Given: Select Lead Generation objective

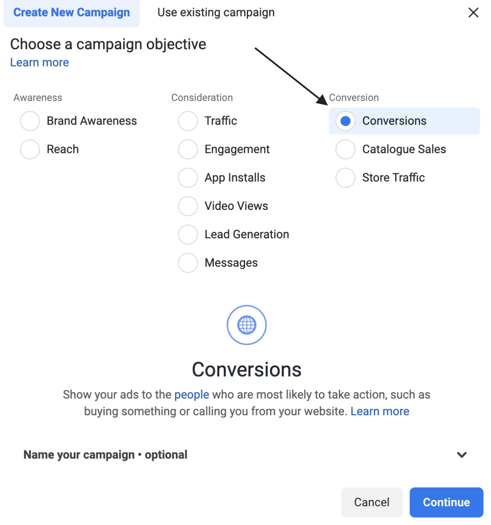Looking at the screenshot, I should 188,235.
